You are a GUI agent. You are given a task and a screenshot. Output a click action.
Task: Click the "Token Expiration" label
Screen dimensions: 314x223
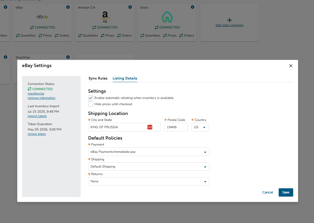(x=40, y=124)
